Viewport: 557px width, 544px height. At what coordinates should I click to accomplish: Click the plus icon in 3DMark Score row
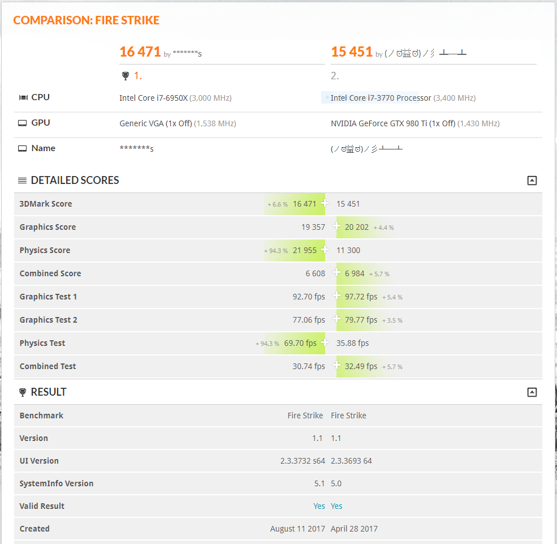[325, 203]
